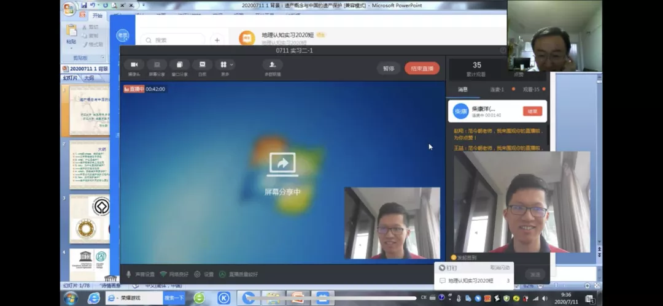Switch to the 连麦·1 tab
Image resolution: width=663 pixels, height=306 pixels.
pyautogui.click(x=497, y=90)
